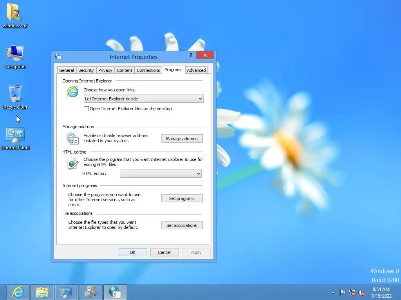Screen dimensions: 401x300
Task: Open the Action Center flag icon
Action: point(342,292)
